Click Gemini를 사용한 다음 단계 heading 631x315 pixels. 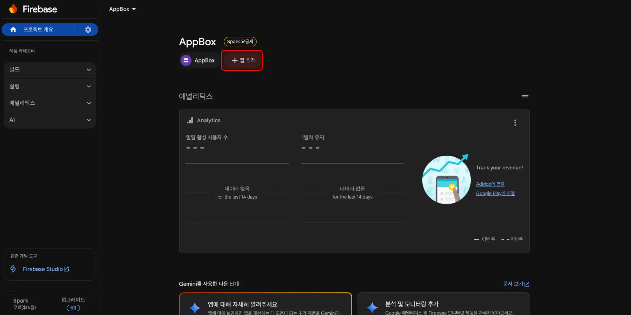click(209, 284)
